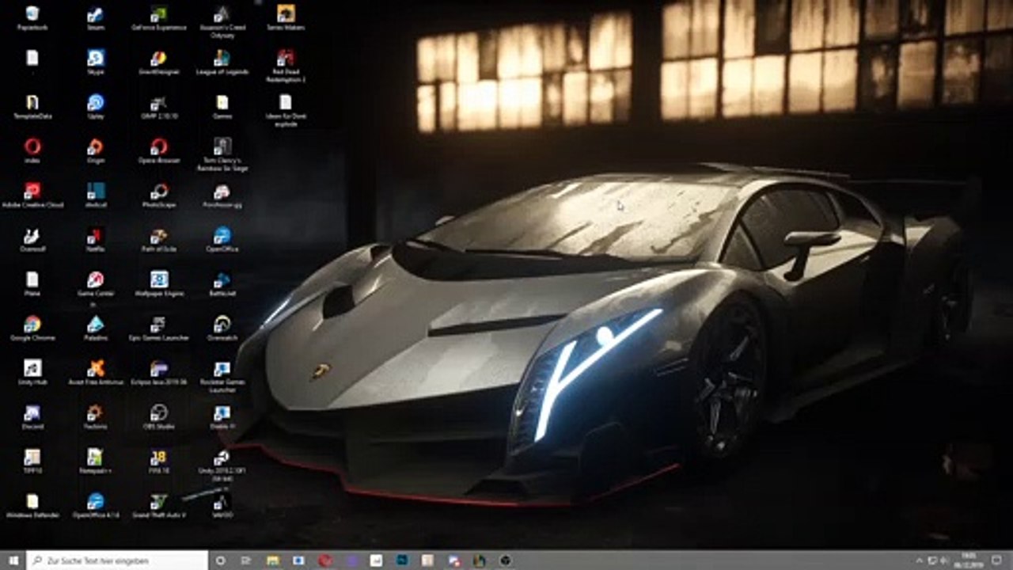Select the OBS Studio desktop shortcut
The width and height of the screenshot is (1013, 570).
(158, 416)
